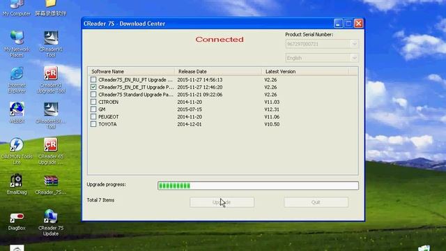Sort by Latest Version column header
Viewport: 446px width, 251px height.
(305, 71)
